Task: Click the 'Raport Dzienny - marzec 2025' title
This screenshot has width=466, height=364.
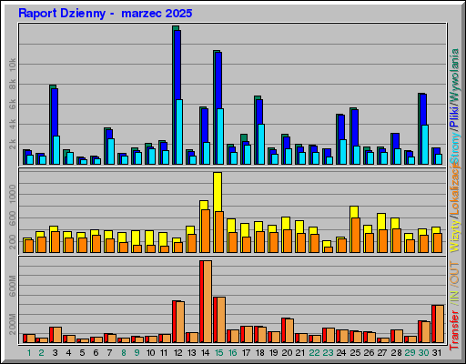Action: (106, 14)
